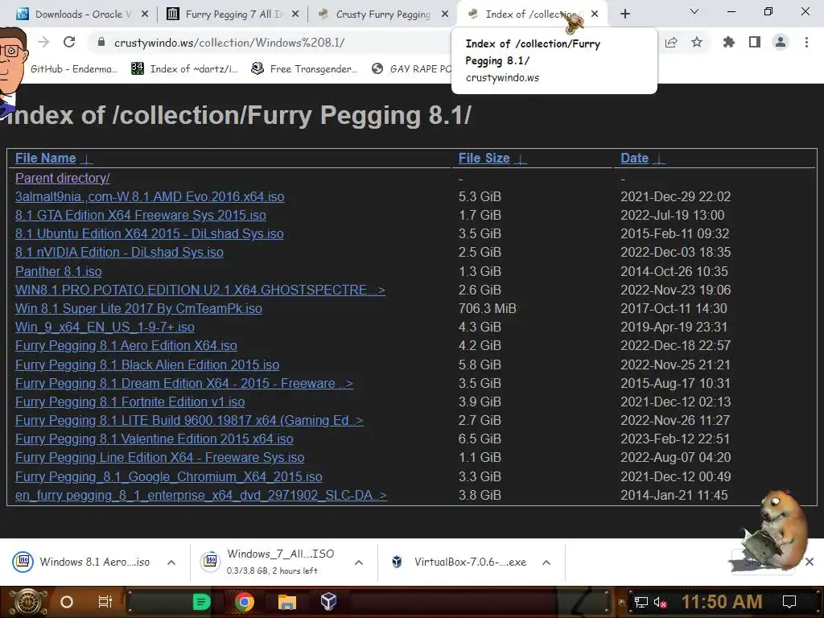
Task: Share this page via share icon
Action: pyautogui.click(x=671, y=42)
